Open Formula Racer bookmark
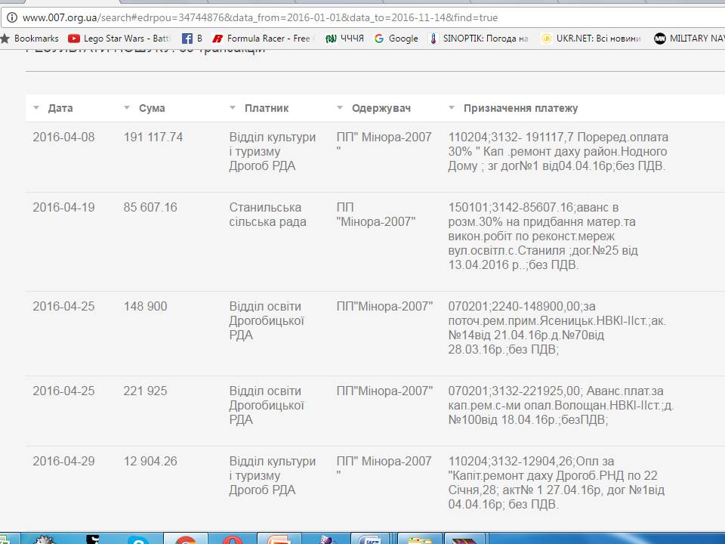This screenshot has width=725, height=544. tap(262, 39)
